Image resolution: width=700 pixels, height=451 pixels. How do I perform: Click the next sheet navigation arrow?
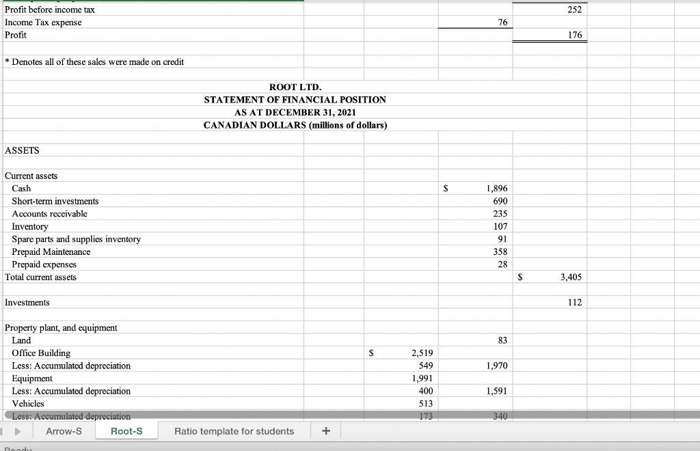pyautogui.click(x=18, y=431)
